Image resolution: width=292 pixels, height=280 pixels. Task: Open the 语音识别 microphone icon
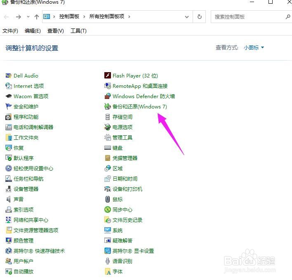tap(108, 261)
